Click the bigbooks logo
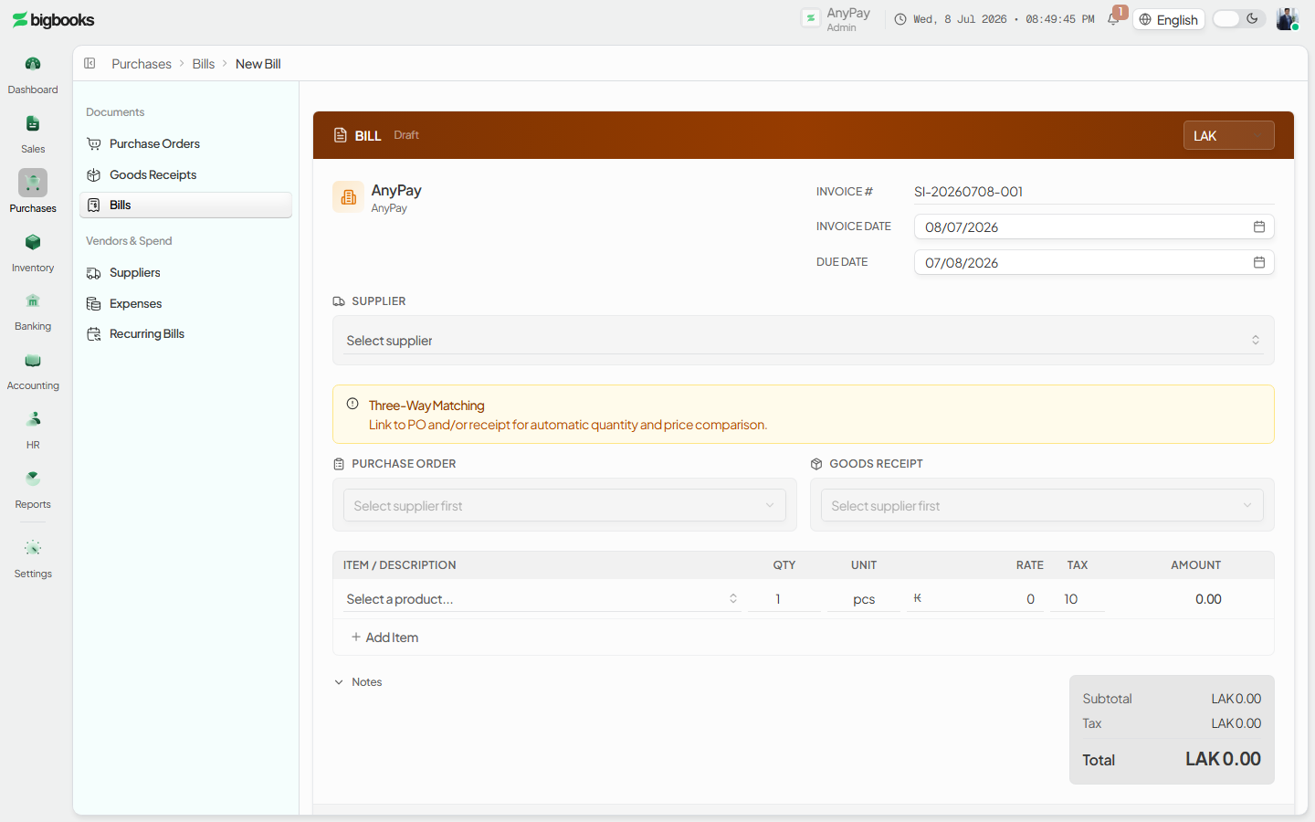 click(53, 19)
